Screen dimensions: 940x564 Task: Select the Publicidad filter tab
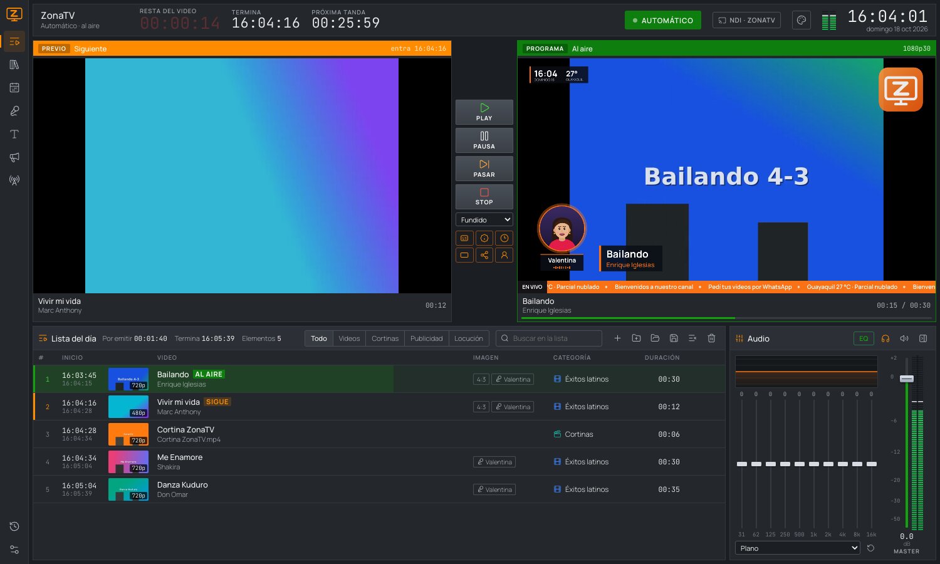[x=426, y=338]
